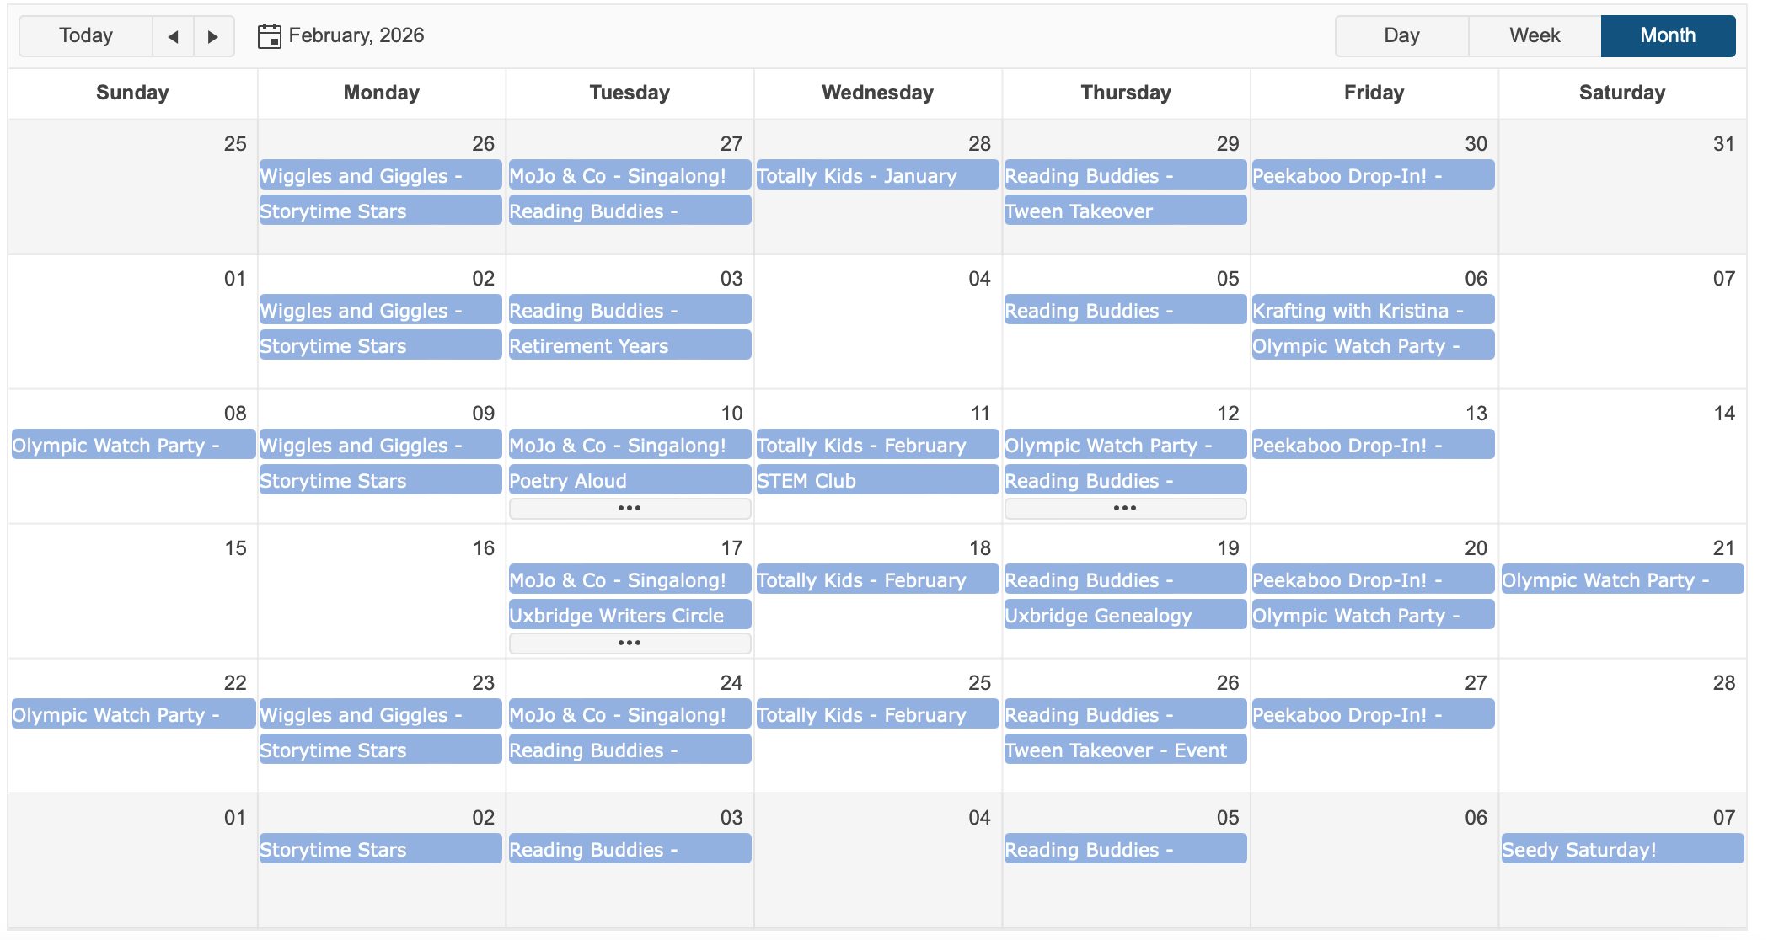
Task: Open the STEM Club event
Action: coord(876,480)
